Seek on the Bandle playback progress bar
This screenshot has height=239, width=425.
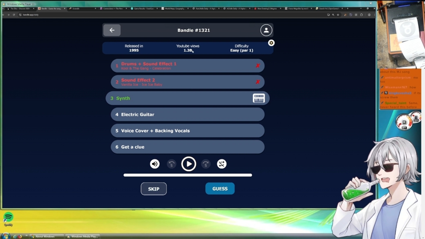[x=188, y=175]
